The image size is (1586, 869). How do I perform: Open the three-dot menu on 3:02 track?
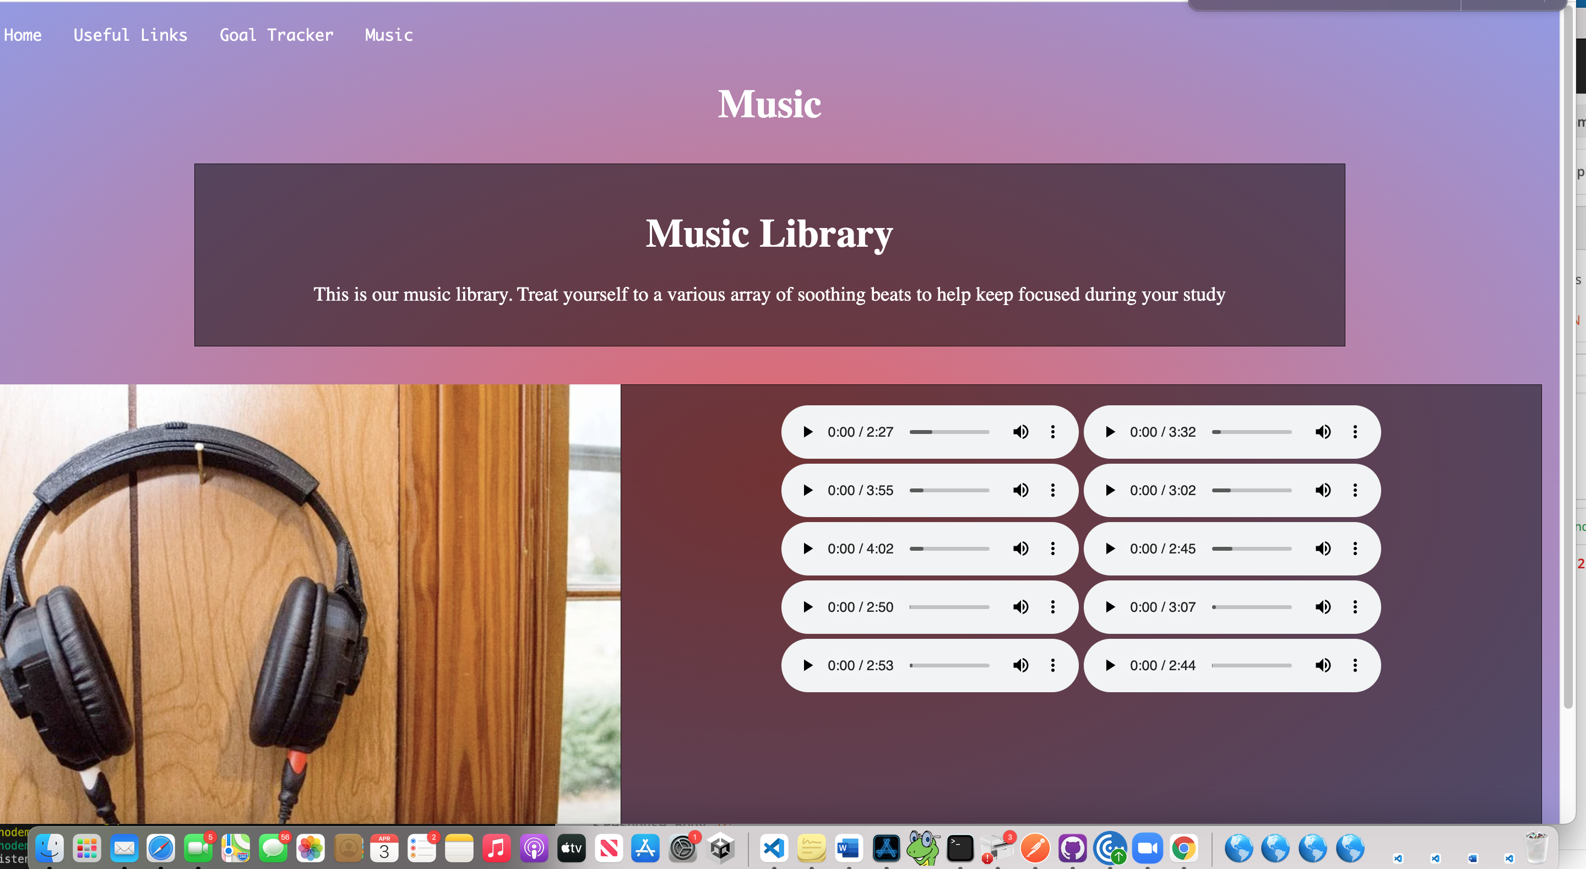pos(1355,490)
